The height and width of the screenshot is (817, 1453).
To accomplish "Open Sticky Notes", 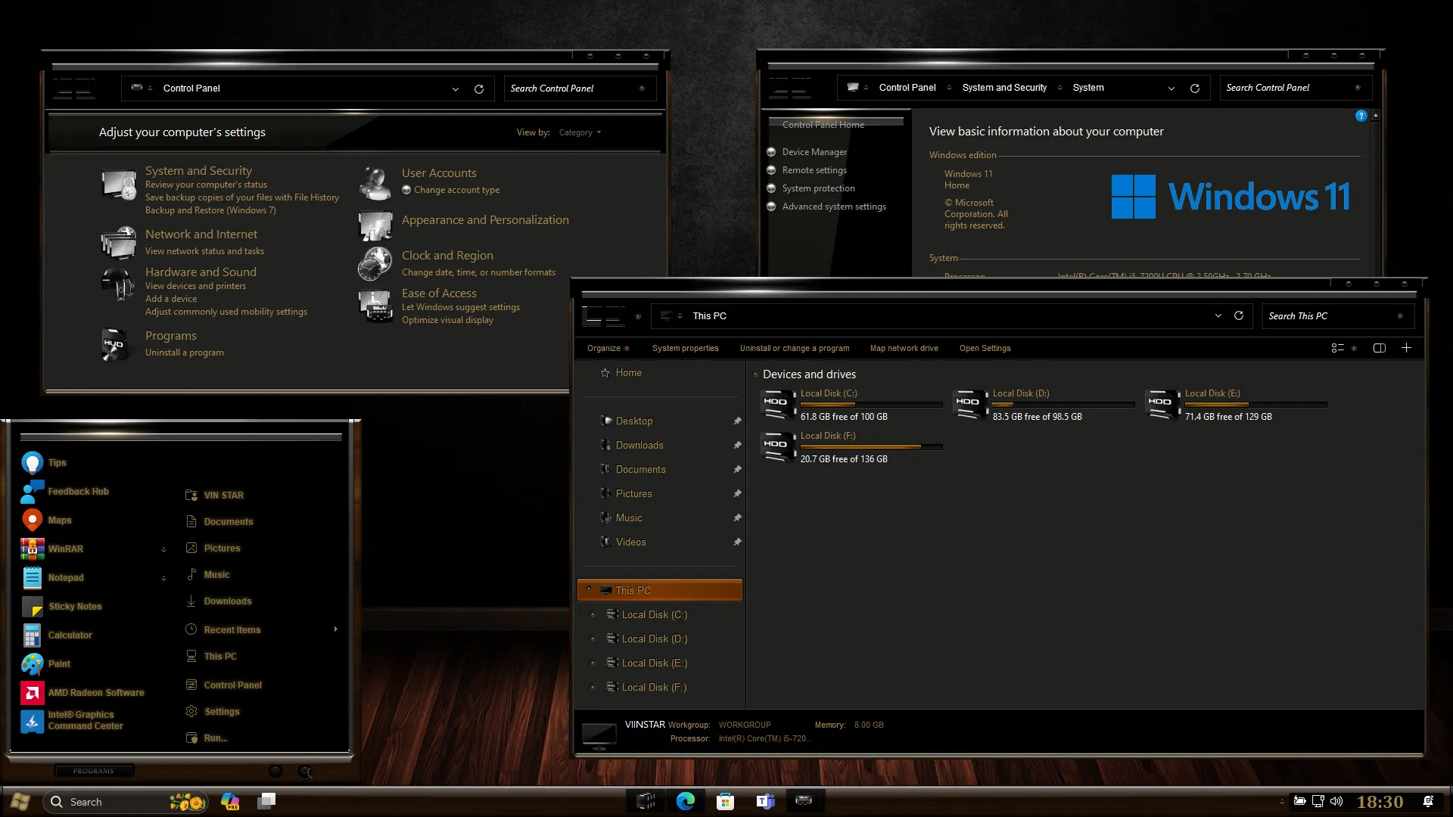I will tap(75, 606).
